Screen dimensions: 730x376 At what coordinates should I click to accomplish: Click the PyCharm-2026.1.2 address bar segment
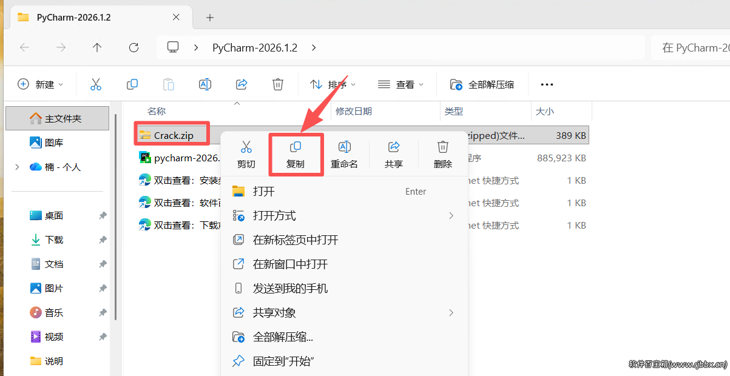(255, 47)
